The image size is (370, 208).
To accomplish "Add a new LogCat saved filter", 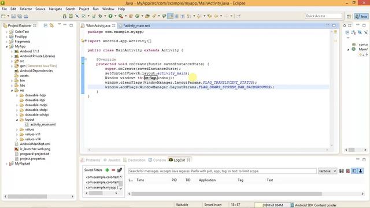I will [107, 170].
